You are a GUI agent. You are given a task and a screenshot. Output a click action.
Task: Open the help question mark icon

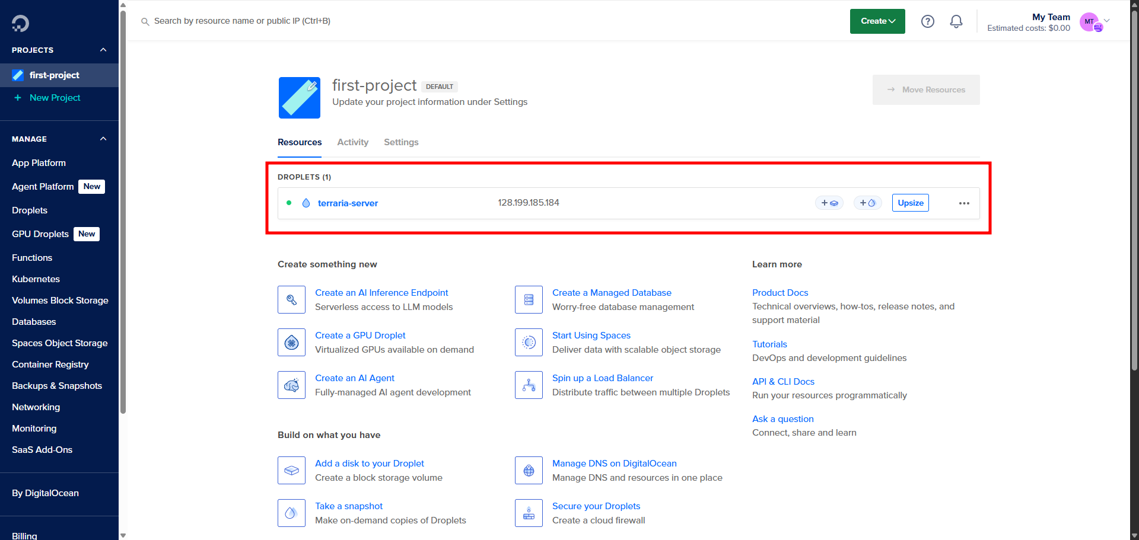927,21
